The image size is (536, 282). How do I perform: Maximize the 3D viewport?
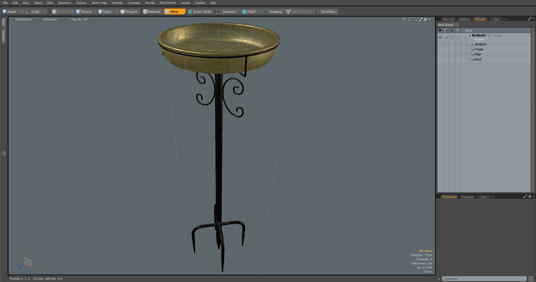421,20
